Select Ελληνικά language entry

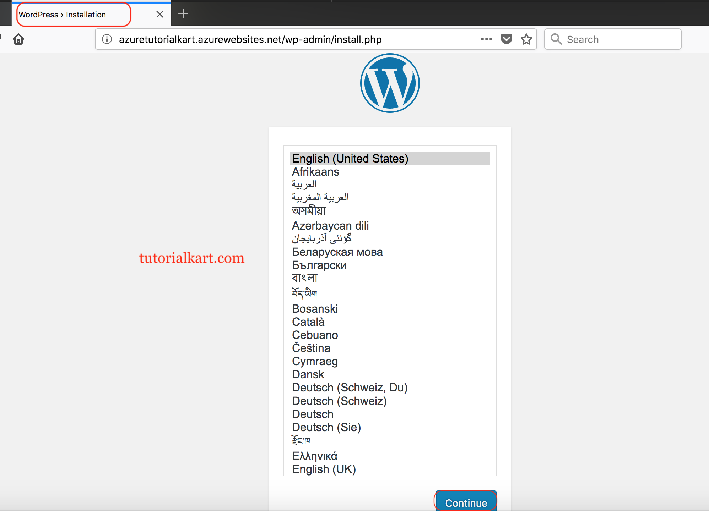314,456
